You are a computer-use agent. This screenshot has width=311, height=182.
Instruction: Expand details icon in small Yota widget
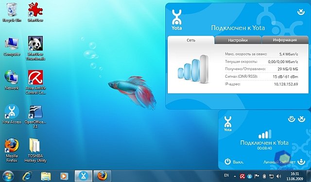click(x=292, y=119)
